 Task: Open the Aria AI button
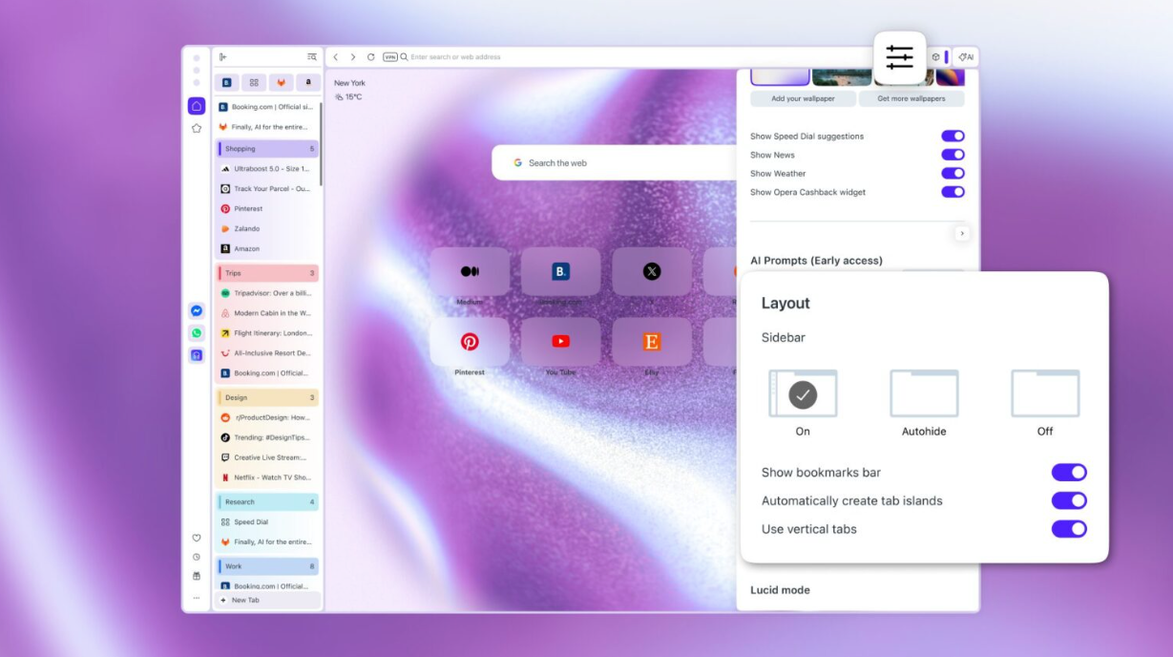pyautogui.click(x=966, y=57)
